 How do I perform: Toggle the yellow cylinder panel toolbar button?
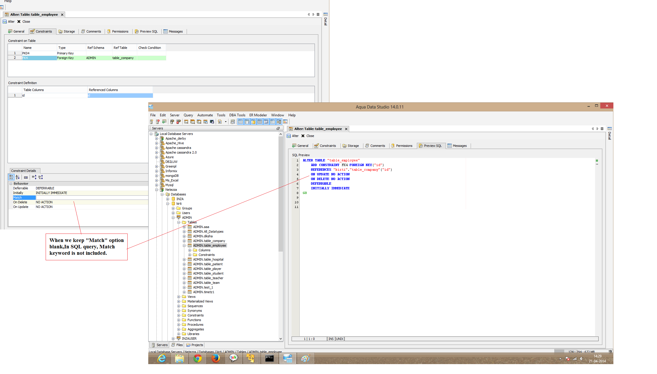[253, 122]
